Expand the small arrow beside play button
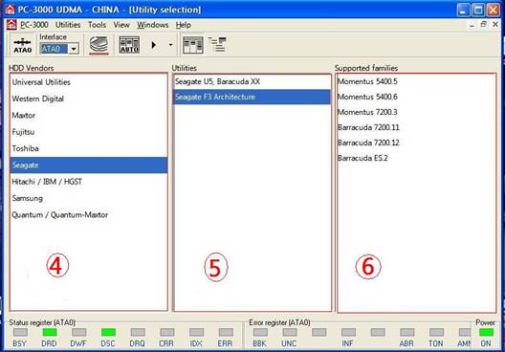505x352 pixels. tap(170, 45)
